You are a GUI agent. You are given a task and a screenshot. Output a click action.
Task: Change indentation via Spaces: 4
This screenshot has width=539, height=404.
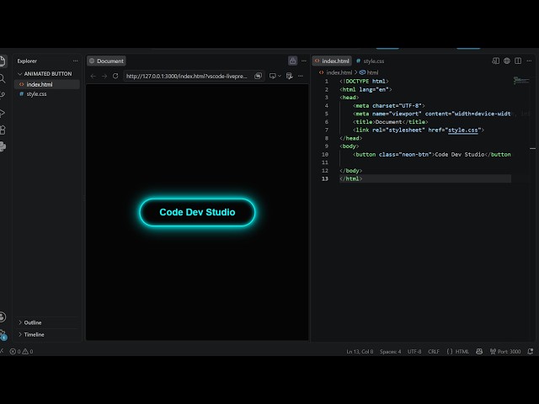coord(391,352)
